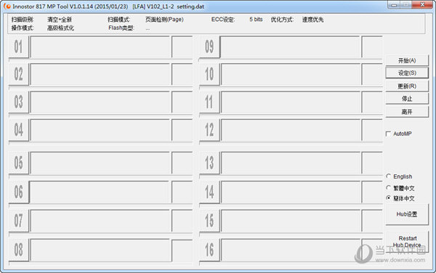
Task: Click the port 02 number button
Action: [x=18, y=74]
